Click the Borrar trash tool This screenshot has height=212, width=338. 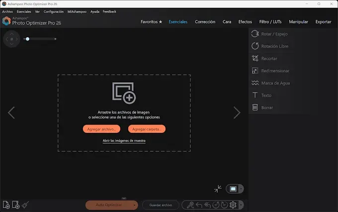pos(262,107)
